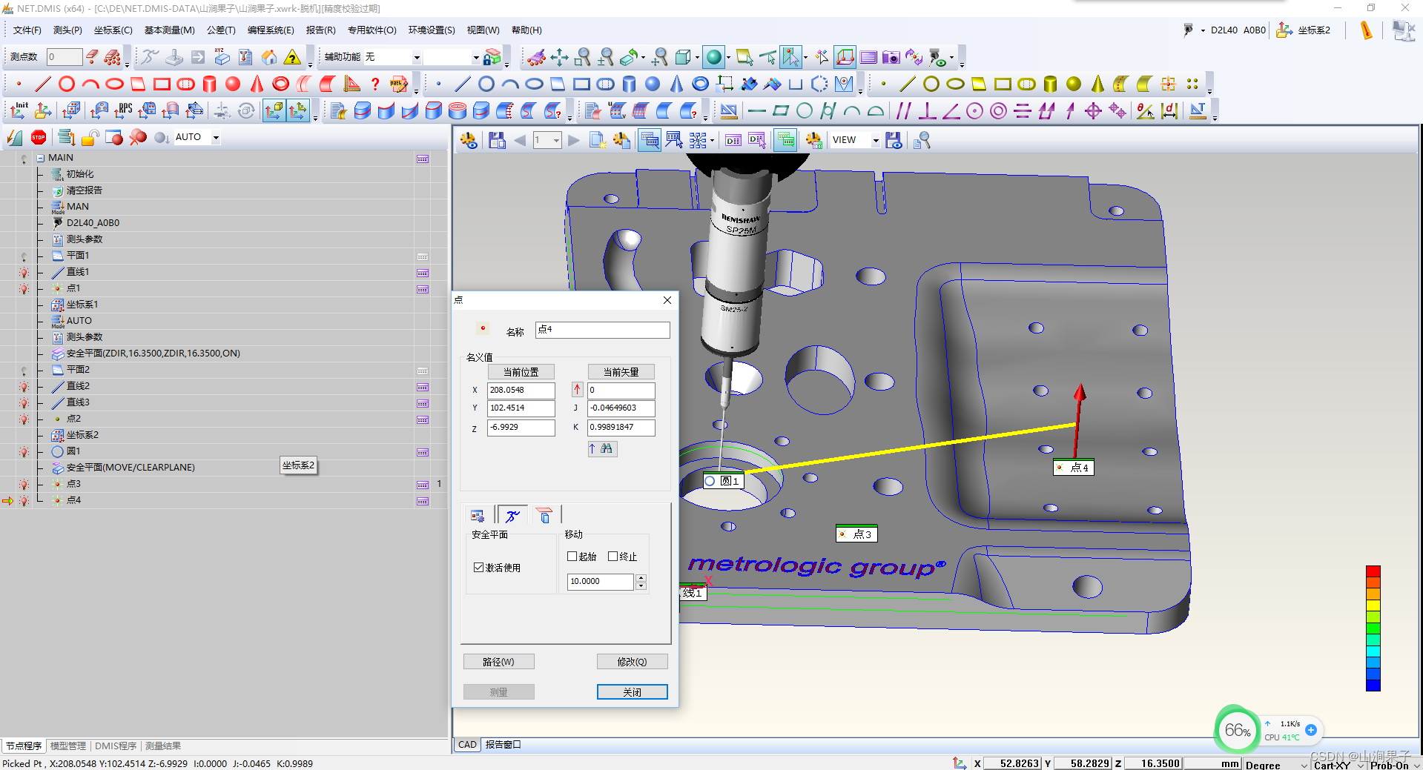The height and width of the screenshot is (770, 1423).
Task: Click the blue segment of color scale
Action: click(1373, 685)
